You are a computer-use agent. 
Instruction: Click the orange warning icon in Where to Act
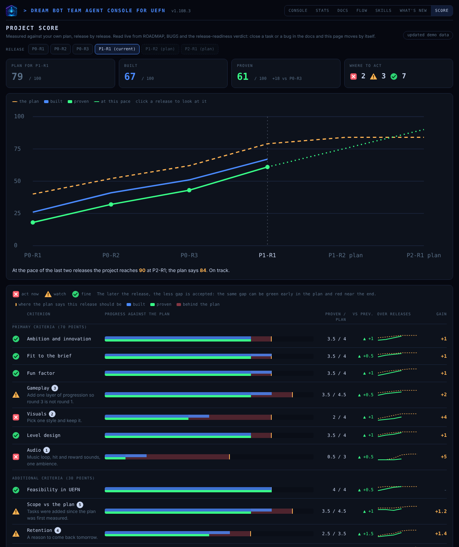[373, 76]
